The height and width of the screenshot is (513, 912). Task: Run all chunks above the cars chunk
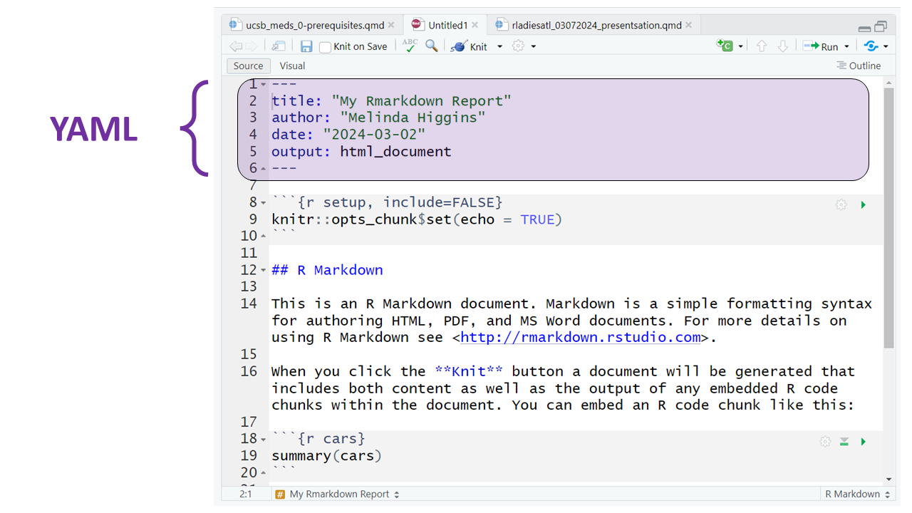coord(844,442)
